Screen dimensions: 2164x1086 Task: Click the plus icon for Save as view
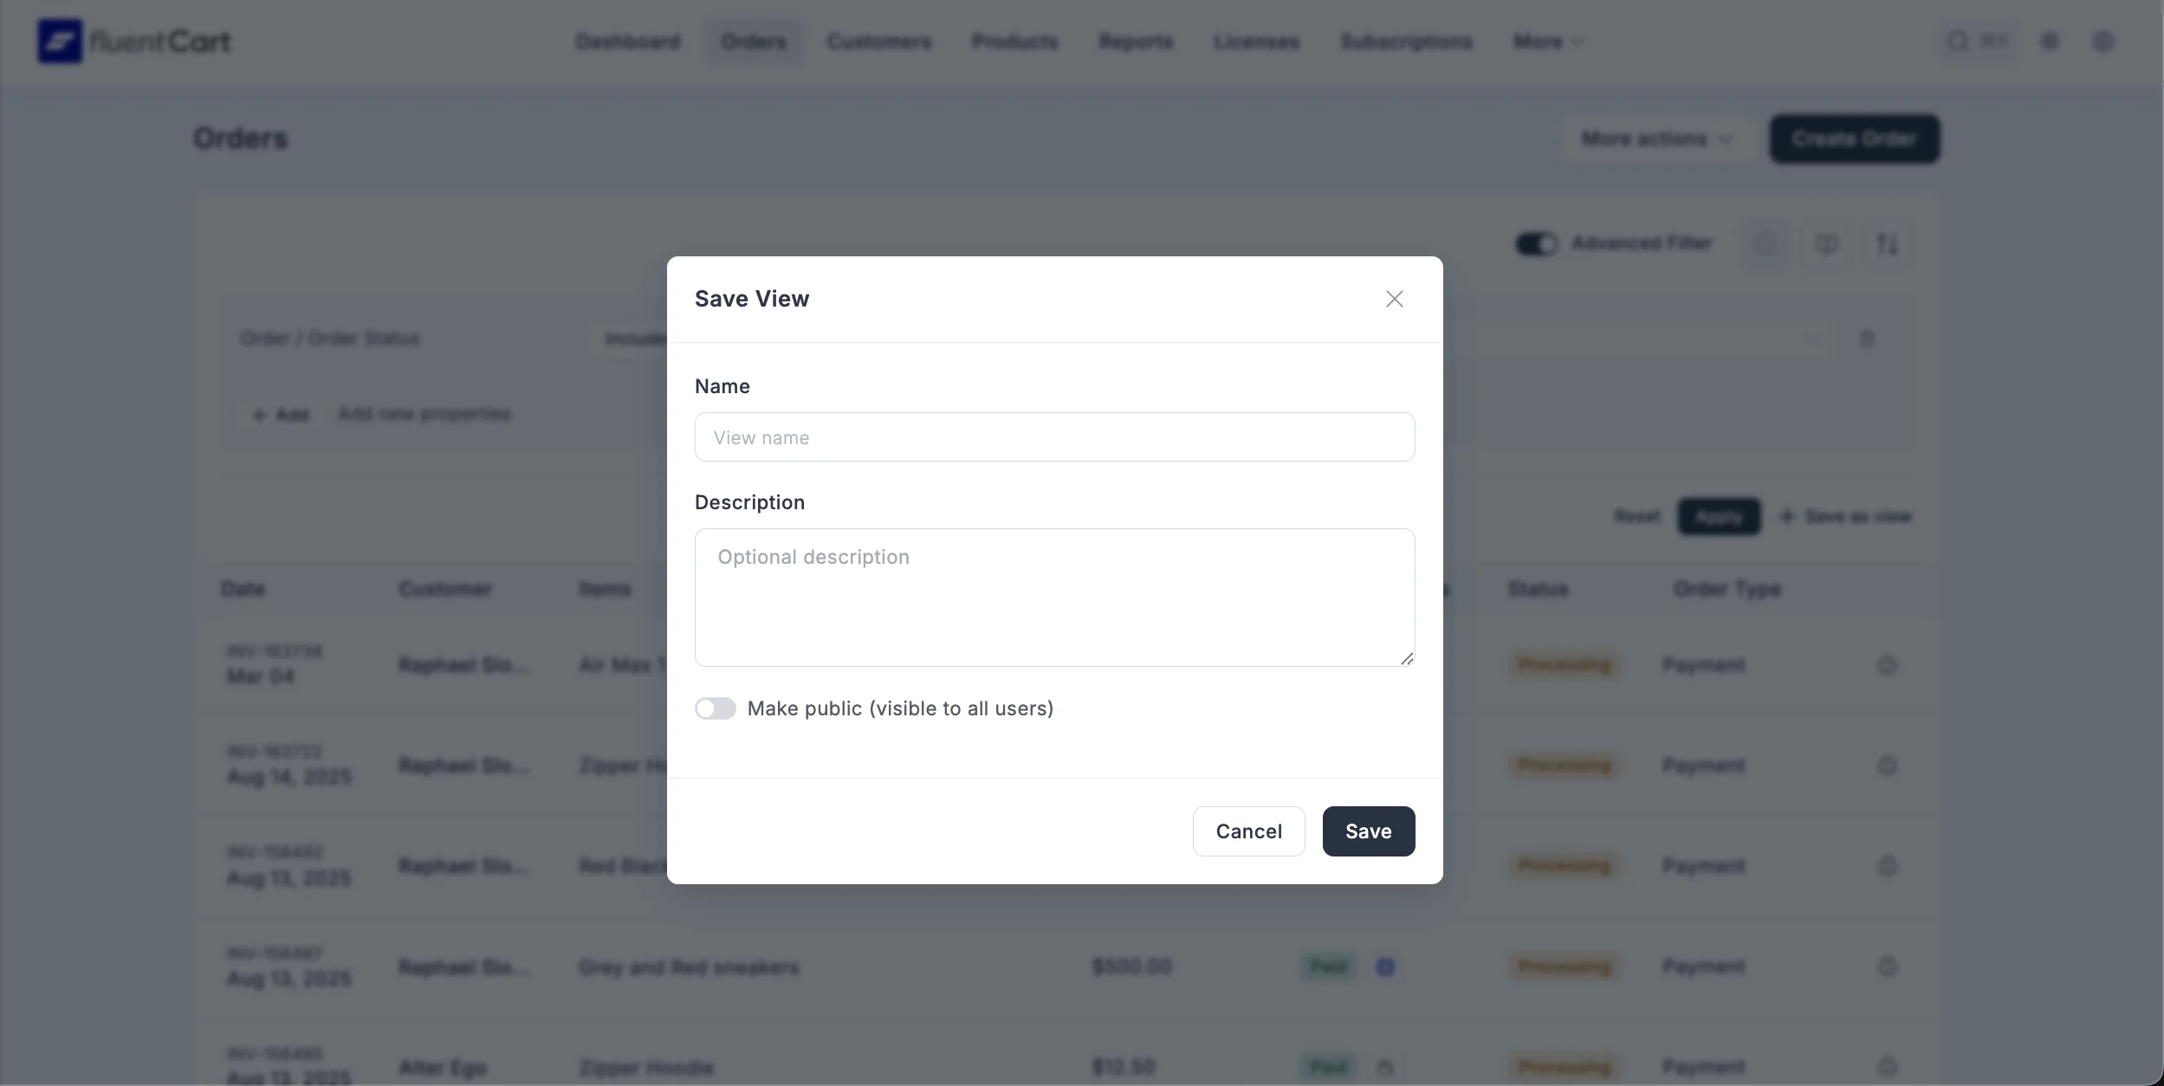coord(1786,517)
